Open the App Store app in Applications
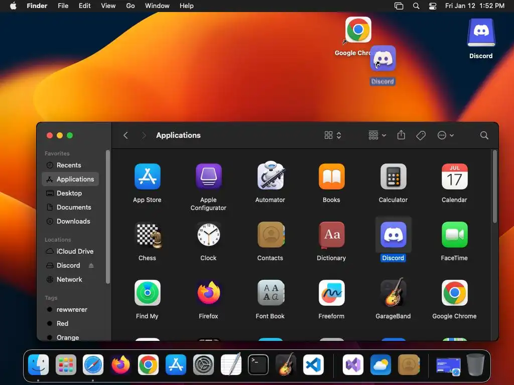Viewport: 514px width, 385px height. (147, 176)
